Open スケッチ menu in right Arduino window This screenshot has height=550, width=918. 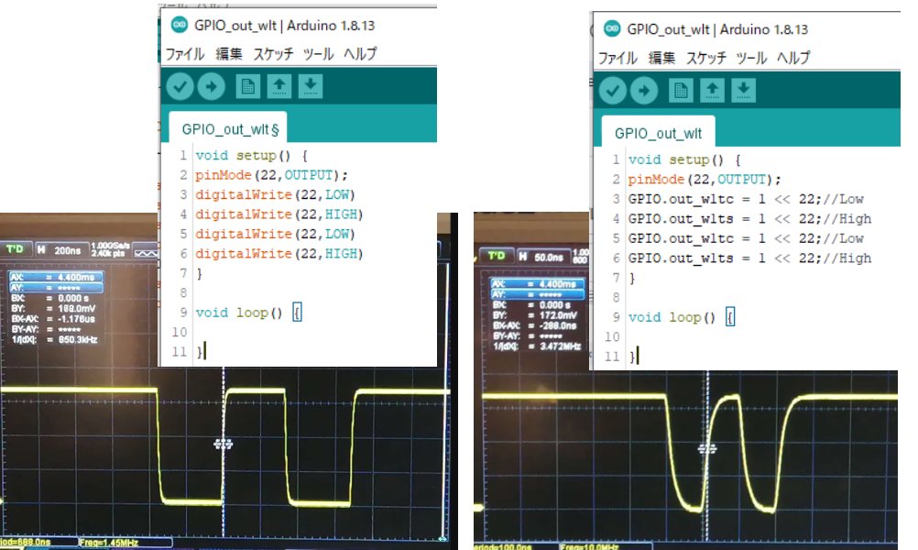click(706, 58)
